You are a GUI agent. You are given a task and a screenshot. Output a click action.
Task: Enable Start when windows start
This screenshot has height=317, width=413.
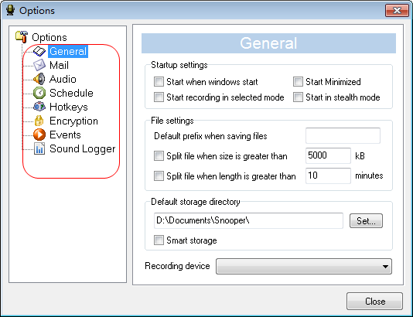tap(159, 82)
